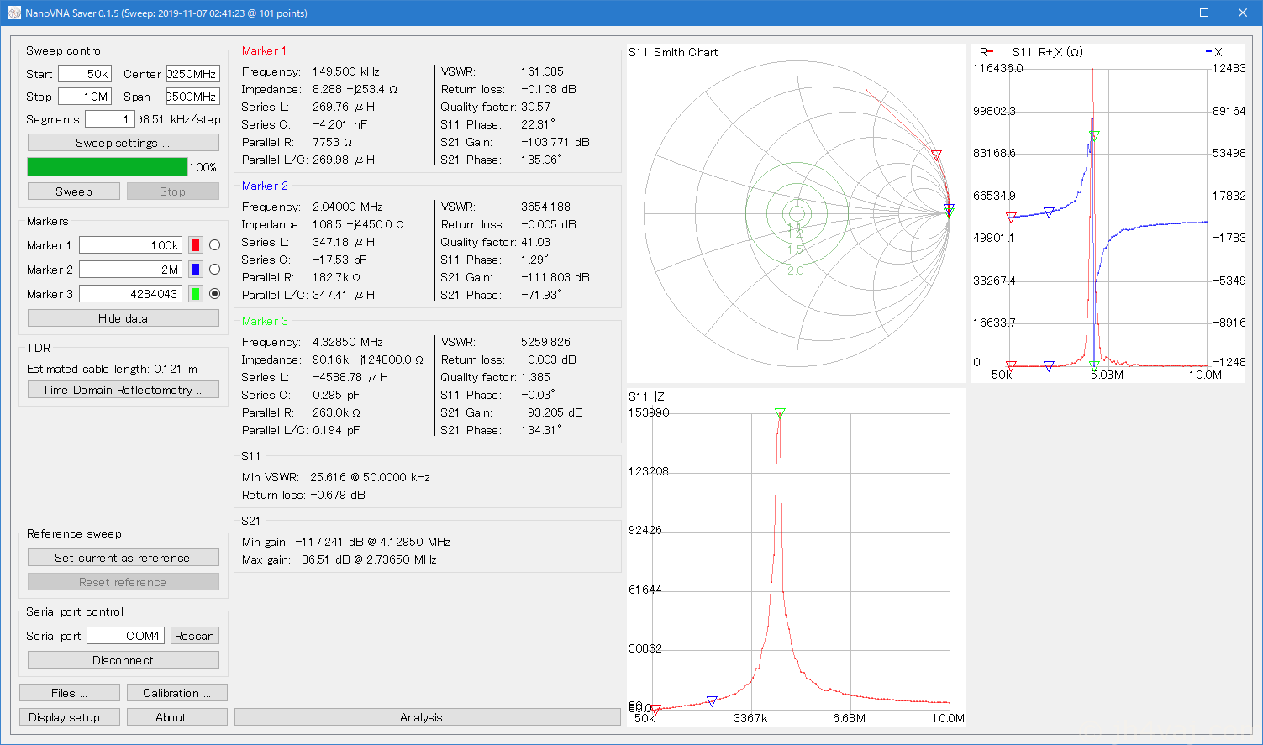The height and width of the screenshot is (745, 1263).
Task: Click green marker atop R+jX chart peak
Action: pyautogui.click(x=1094, y=134)
